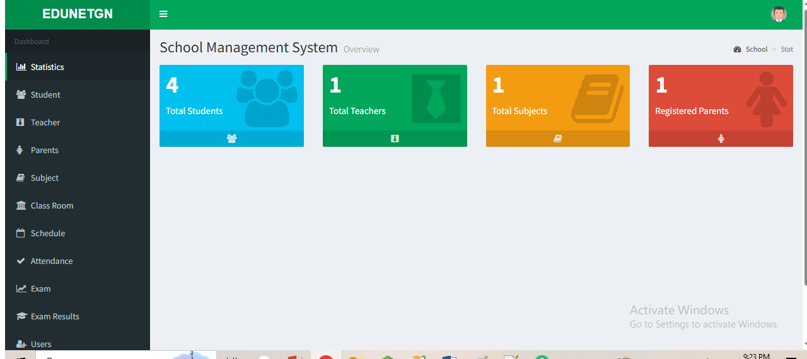Click the Schedule calendar icon
Image resolution: width=807 pixels, height=359 pixels.
tap(21, 233)
